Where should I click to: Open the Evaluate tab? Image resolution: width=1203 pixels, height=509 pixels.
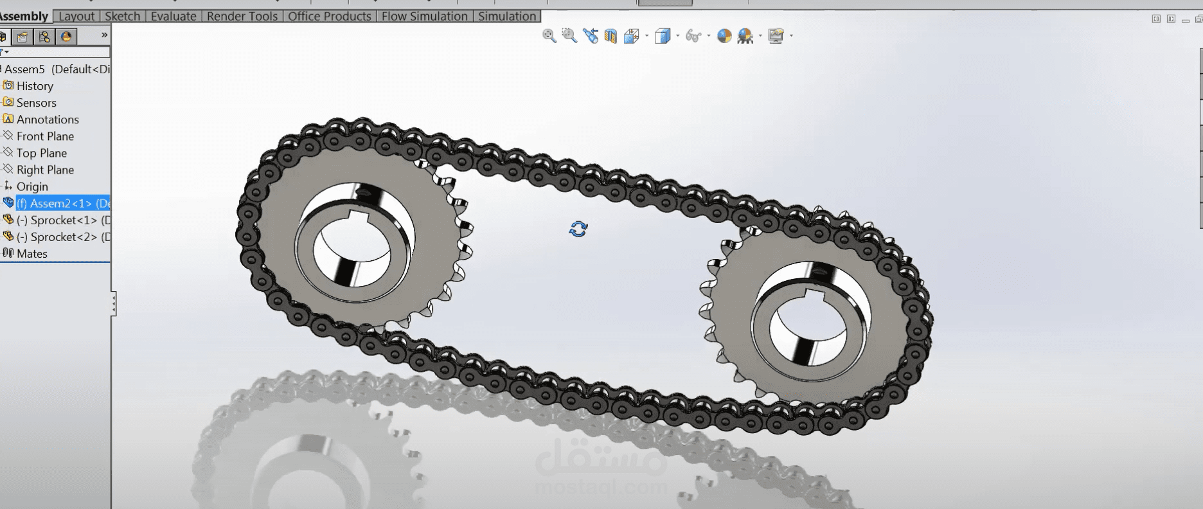[x=174, y=16]
